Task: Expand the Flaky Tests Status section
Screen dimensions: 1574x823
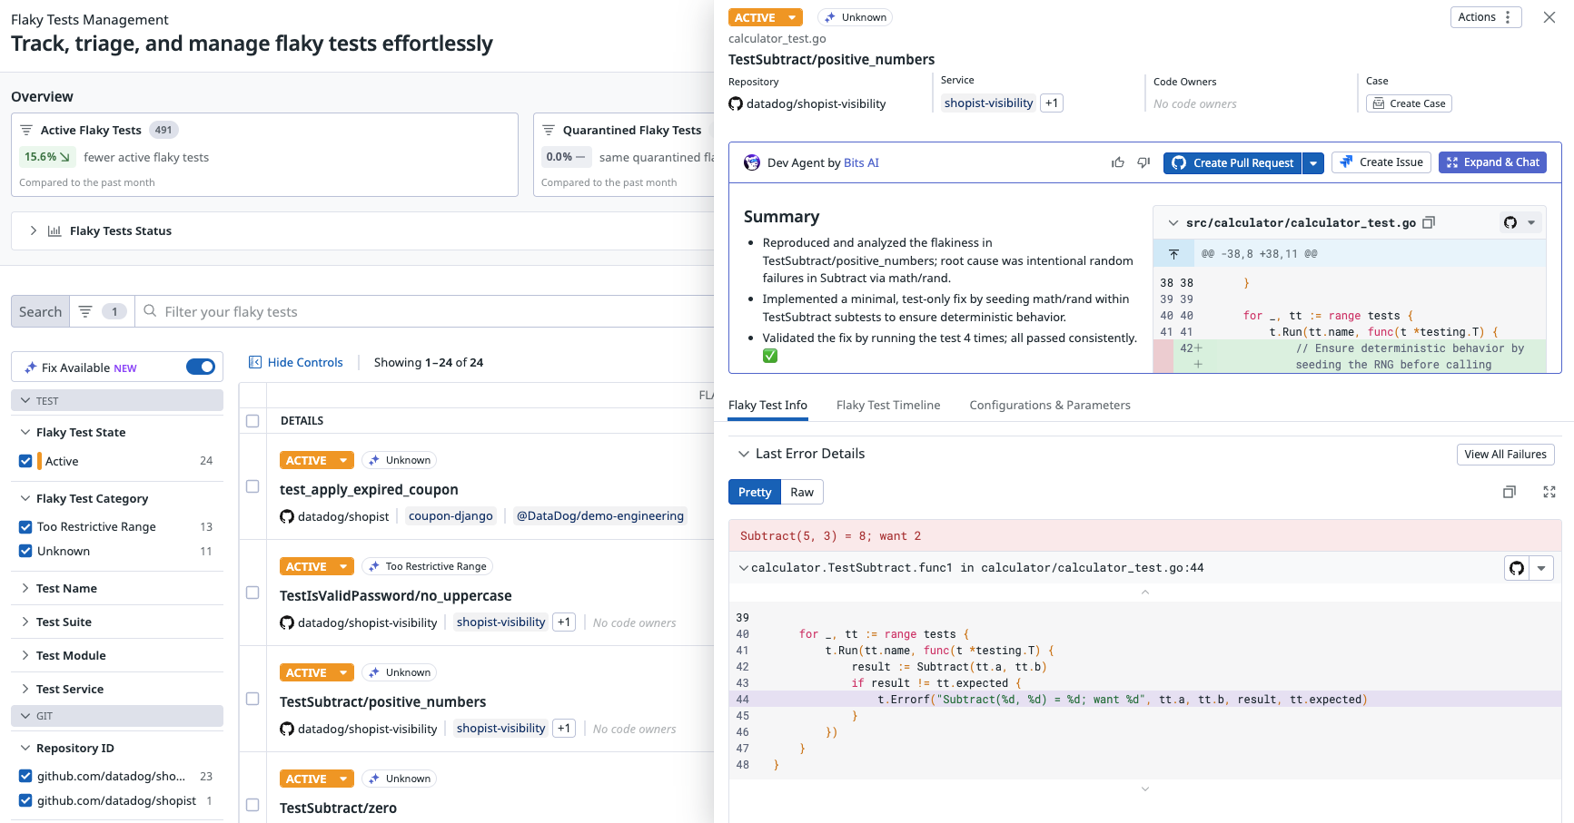Action: tap(34, 230)
